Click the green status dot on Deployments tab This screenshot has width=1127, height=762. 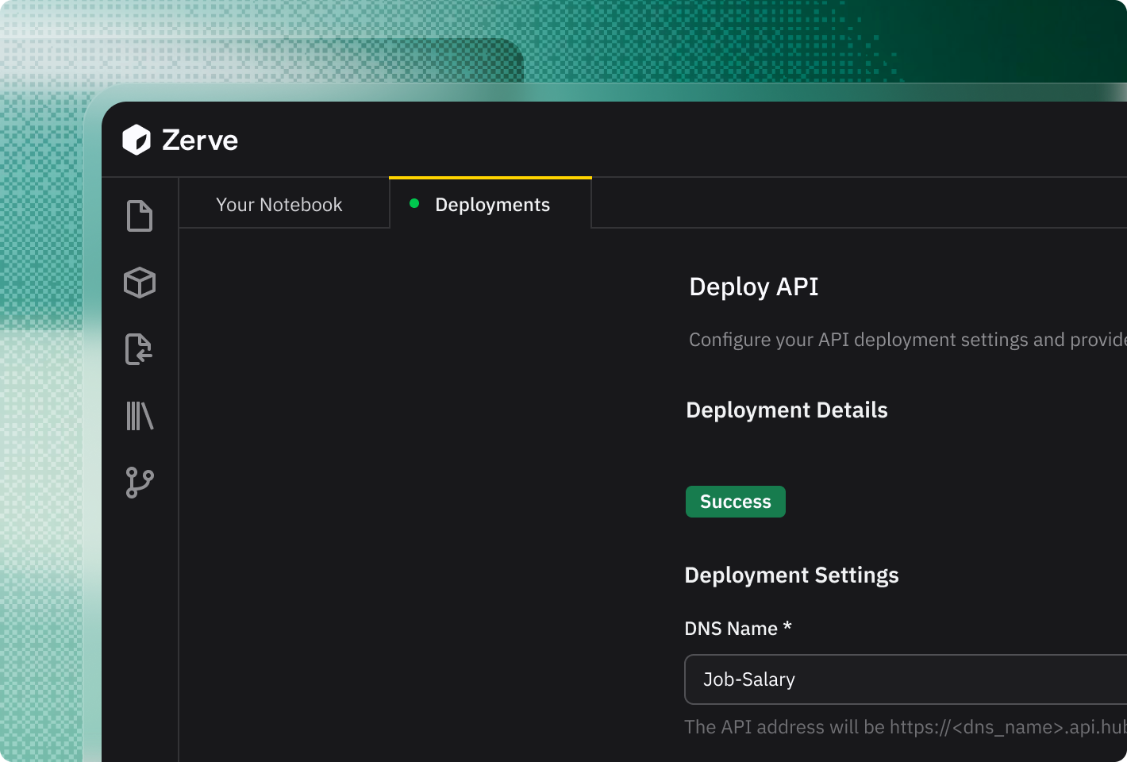[414, 204]
